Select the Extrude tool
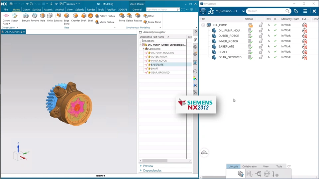 click(26, 17)
